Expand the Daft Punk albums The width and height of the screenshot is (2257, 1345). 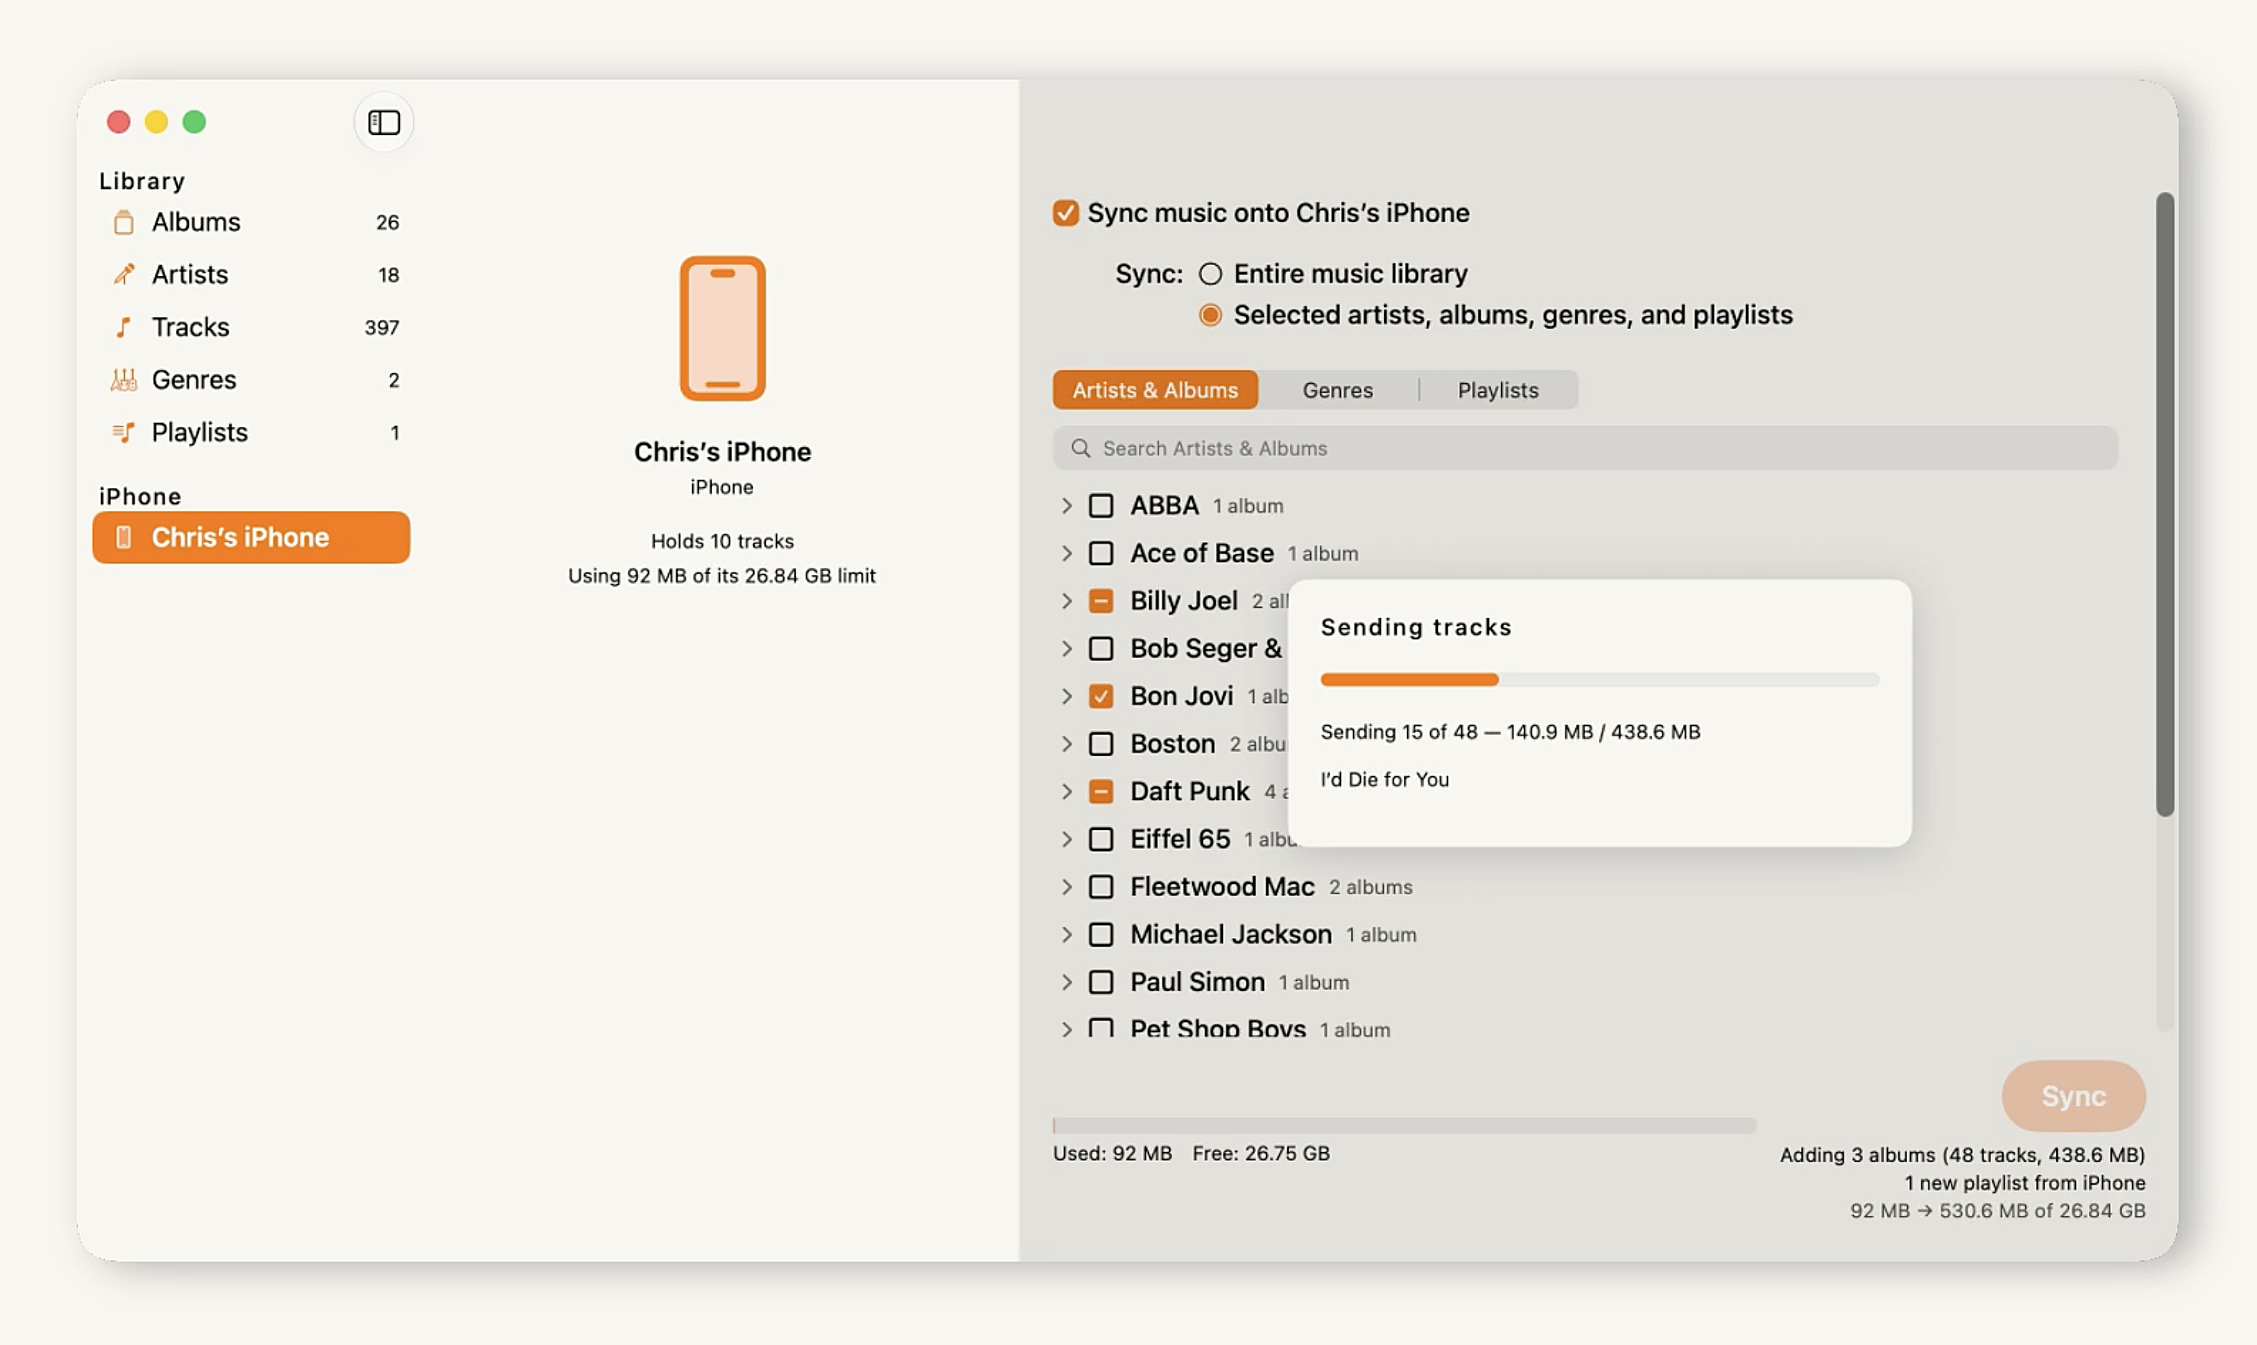click(1067, 792)
